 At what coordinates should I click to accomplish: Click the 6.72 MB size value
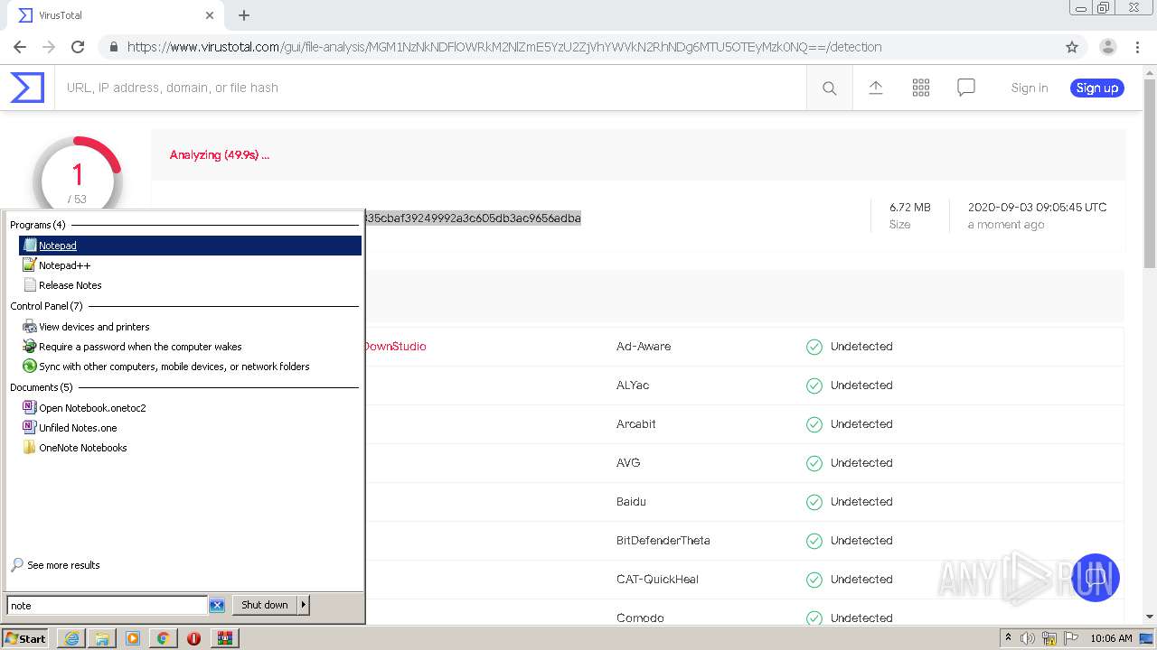click(910, 208)
